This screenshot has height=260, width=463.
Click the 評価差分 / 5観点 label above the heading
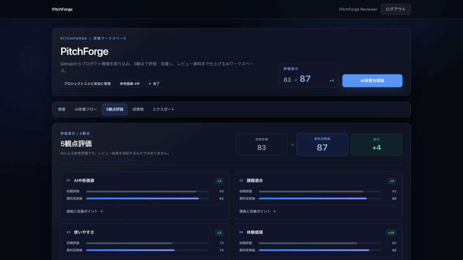click(x=75, y=134)
